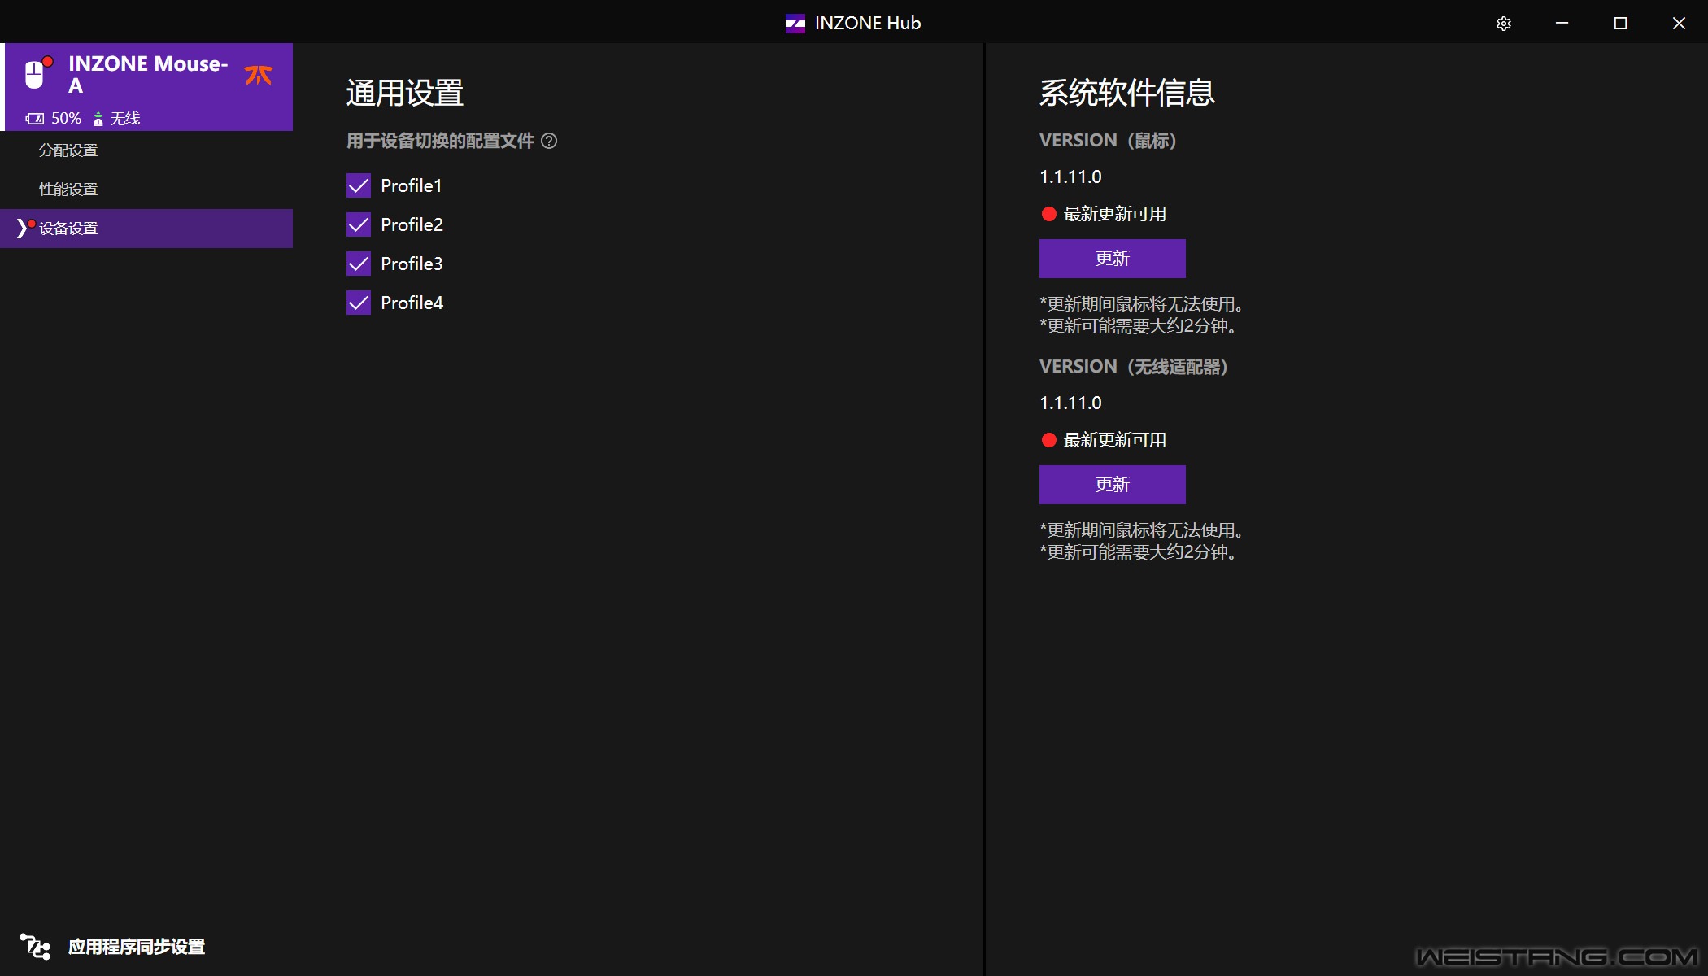Uncheck the Profile1 checkbox
Viewport: 1708px width, 976px height.
pos(359,185)
